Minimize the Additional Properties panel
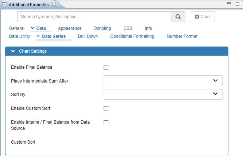The image size is (243, 156). [229, 4]
